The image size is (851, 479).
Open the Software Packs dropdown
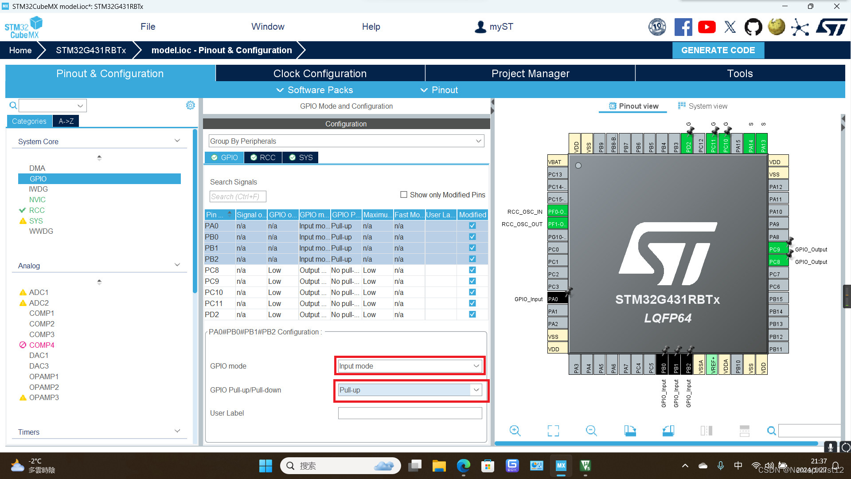point(315,90)
